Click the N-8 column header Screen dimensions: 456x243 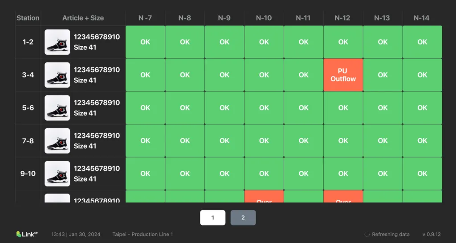click(185, 18)
